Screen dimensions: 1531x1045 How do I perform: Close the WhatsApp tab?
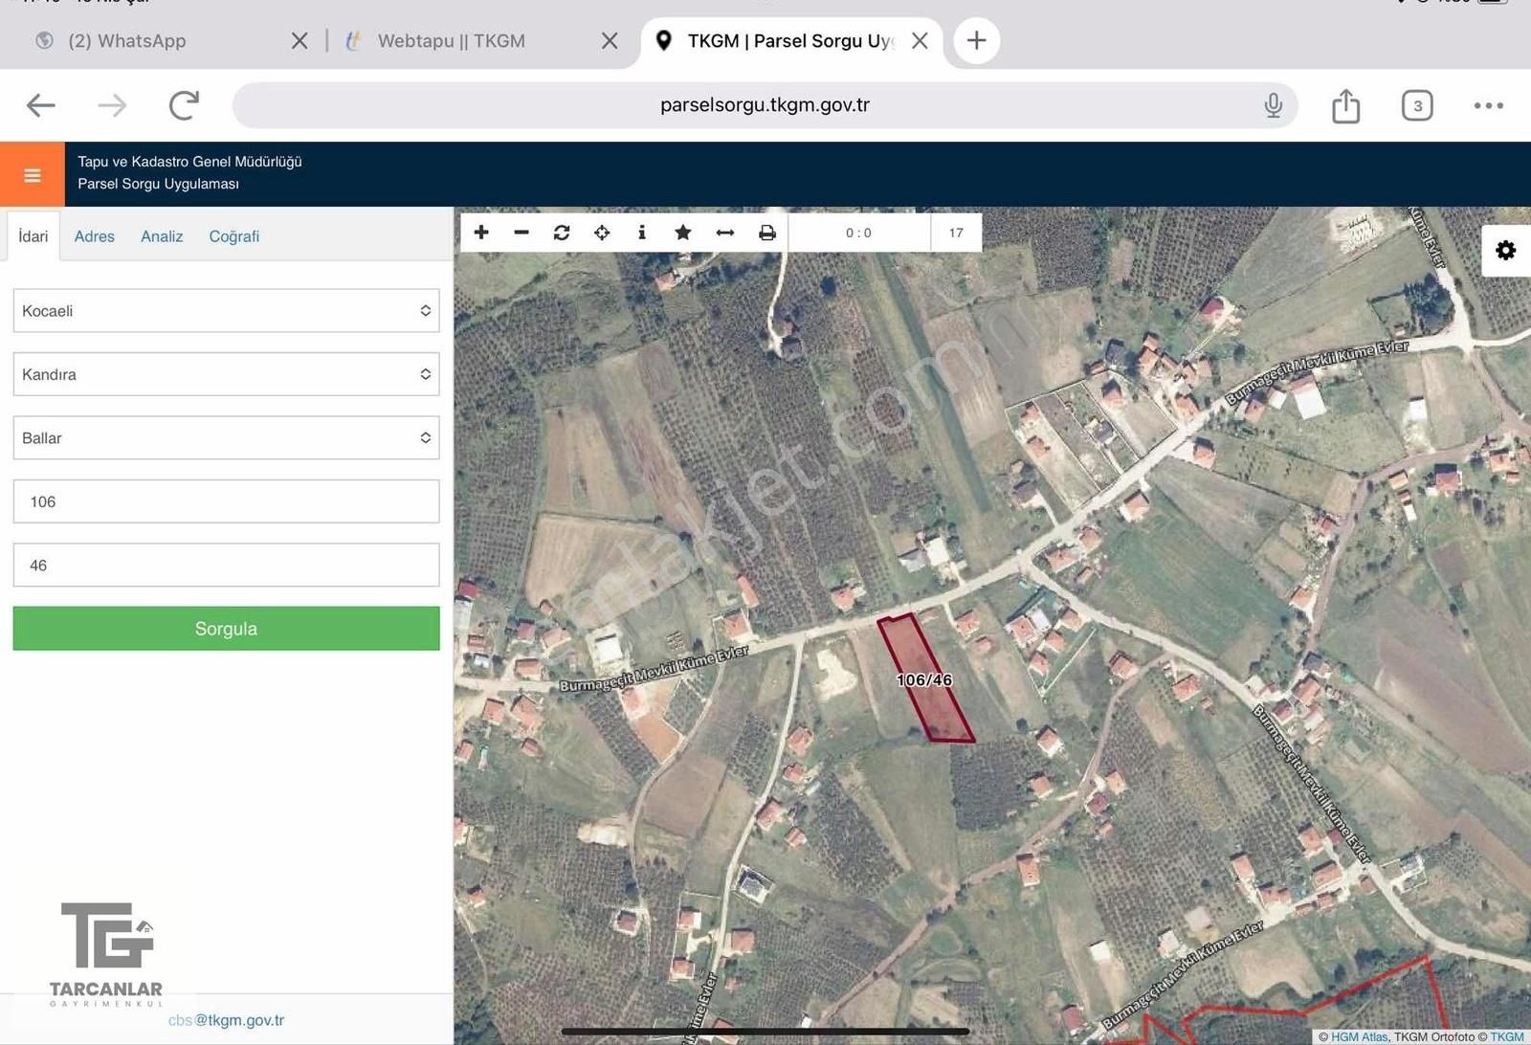click(300, 40)
